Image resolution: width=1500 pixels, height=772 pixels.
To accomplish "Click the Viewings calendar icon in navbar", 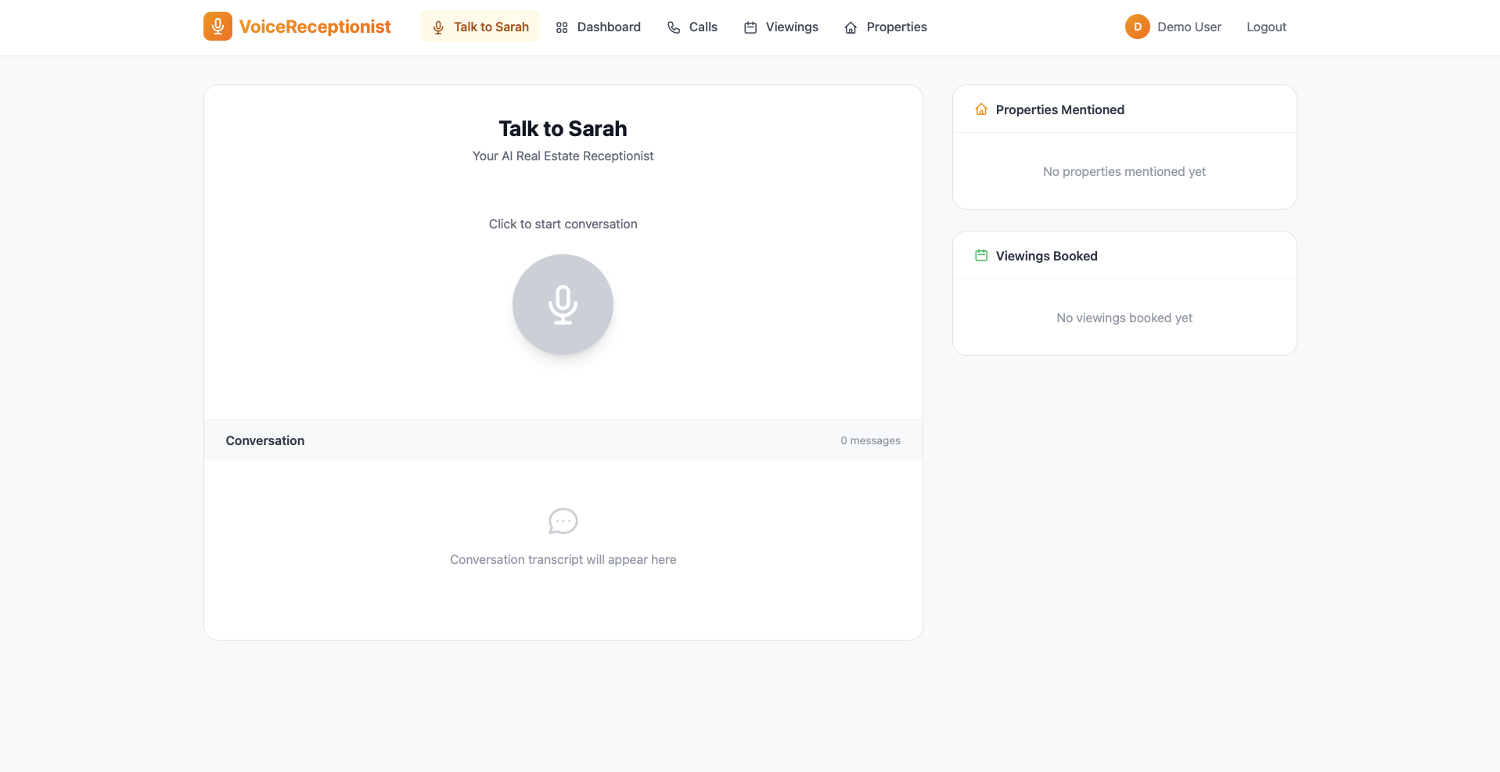I will pyautogui.click(x=750, y=27).
